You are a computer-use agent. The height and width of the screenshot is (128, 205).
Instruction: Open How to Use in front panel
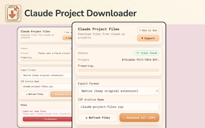click(148, 30)
